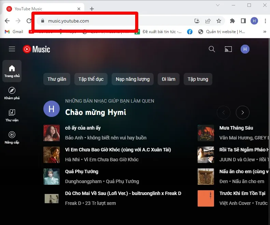
Task: Go to Trang chủ home in the sidebar
Action: [x=12, y=71]
